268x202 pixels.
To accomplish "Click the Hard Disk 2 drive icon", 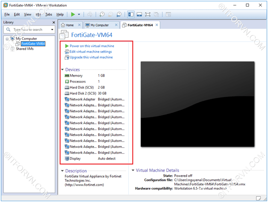I will 67,93.
